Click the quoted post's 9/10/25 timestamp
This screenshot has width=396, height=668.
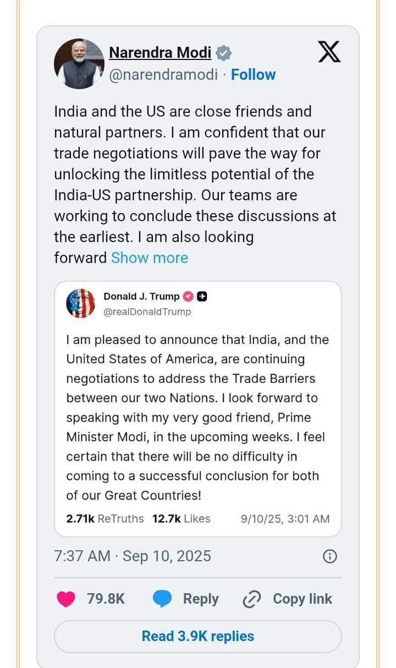click(x=285, y=518)
